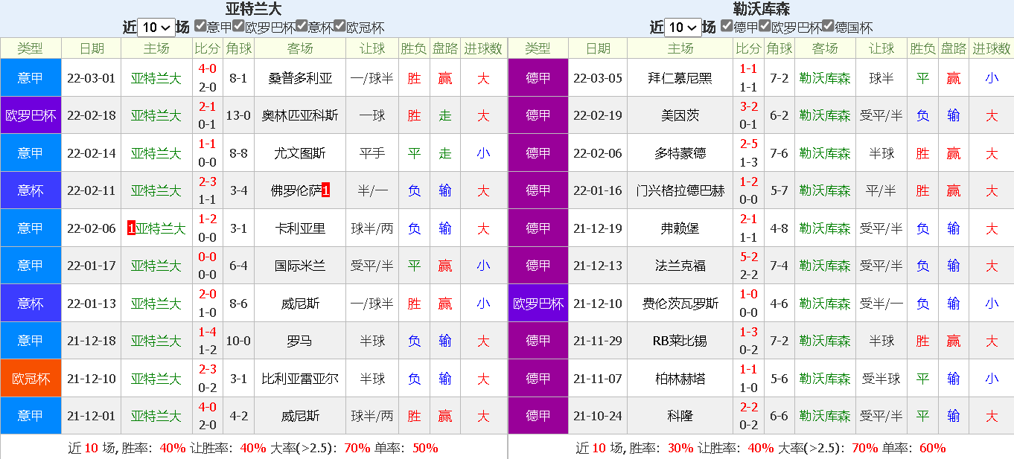Click 球半/两 handicap for 卡利亚里 match
This screenshot has width=1014, height=459.
(372, 228)
